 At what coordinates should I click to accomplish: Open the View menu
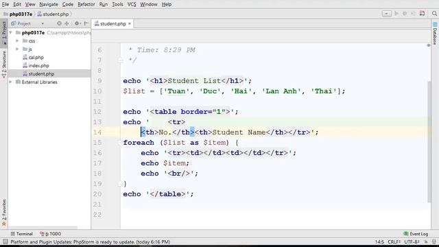(30, 5)
